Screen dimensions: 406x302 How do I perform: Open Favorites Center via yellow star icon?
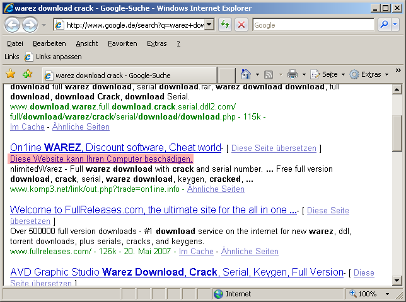coord(10,74)
